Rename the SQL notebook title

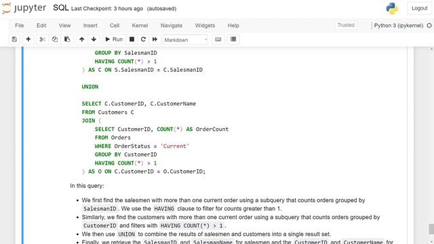coord(60,8)
